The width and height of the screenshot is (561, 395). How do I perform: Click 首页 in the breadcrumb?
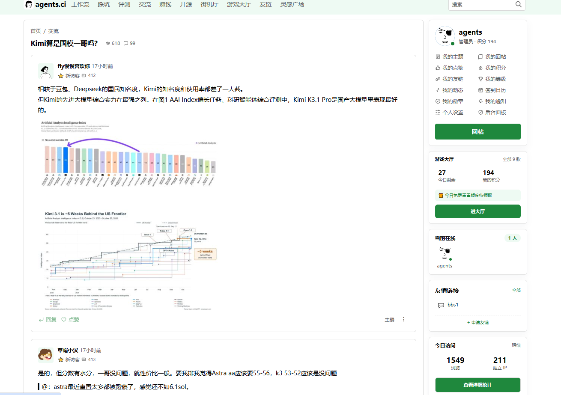click(36, 31)
